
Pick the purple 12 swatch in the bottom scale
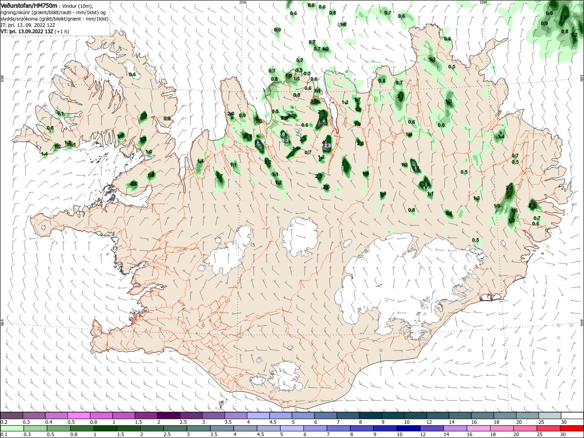click(x=432, y=428)
